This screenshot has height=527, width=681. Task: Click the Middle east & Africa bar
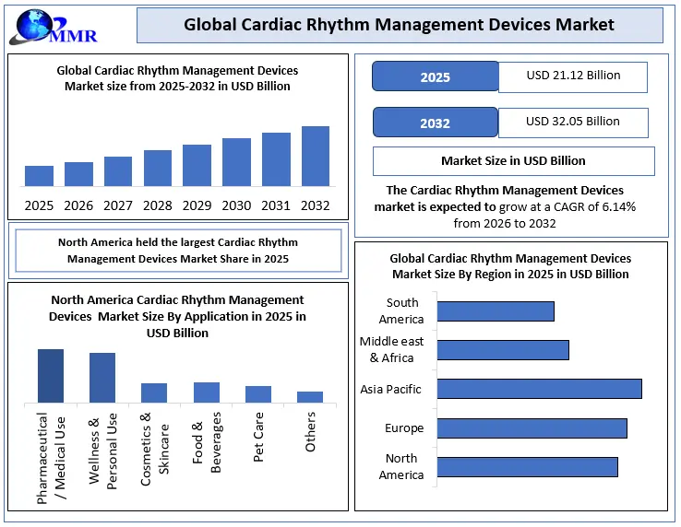pyautogui.click(x=503, y=350)
